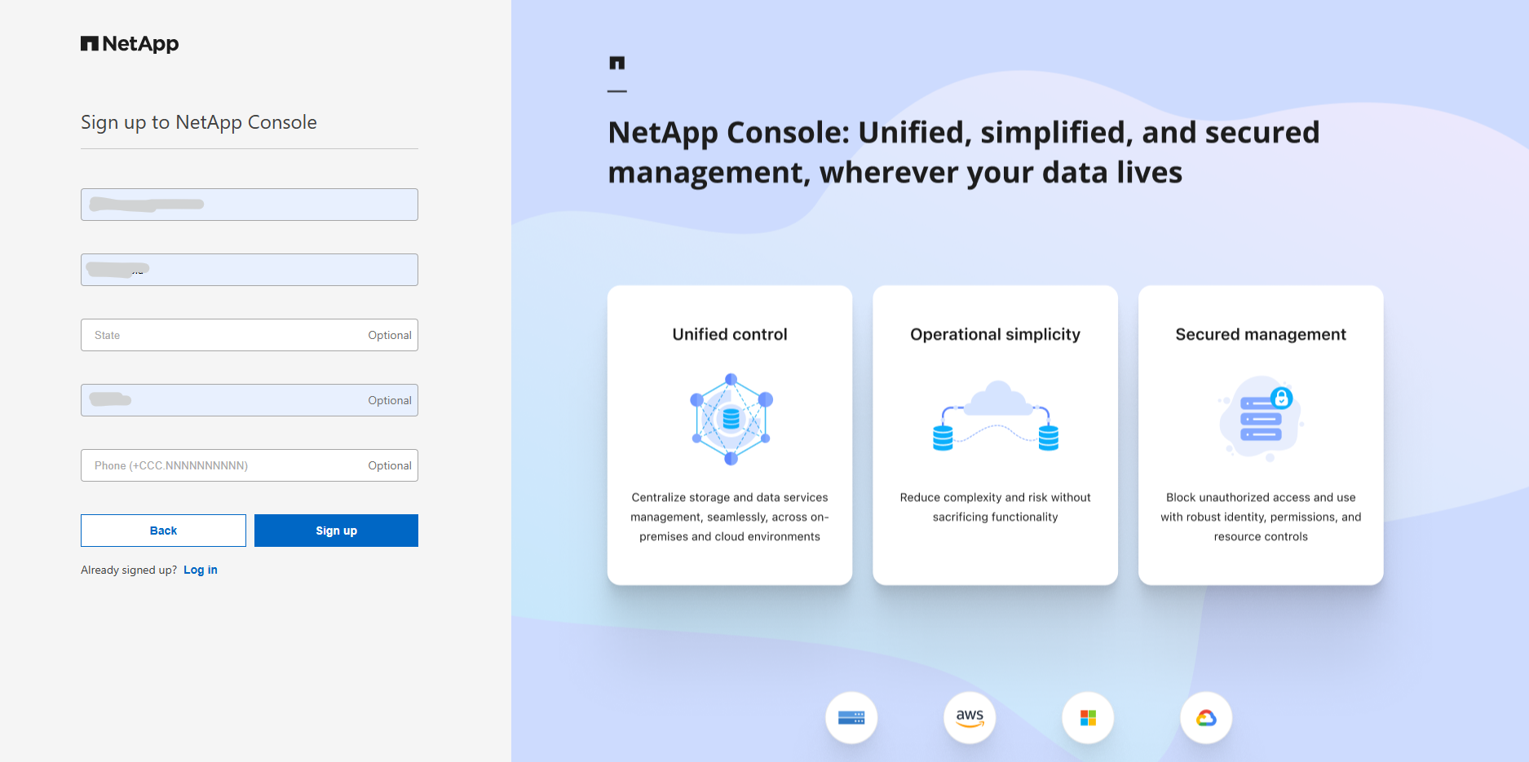Click the "Reduce complexity and risk" description
The height and width of the screenshot is (762, 1529).
995,507
